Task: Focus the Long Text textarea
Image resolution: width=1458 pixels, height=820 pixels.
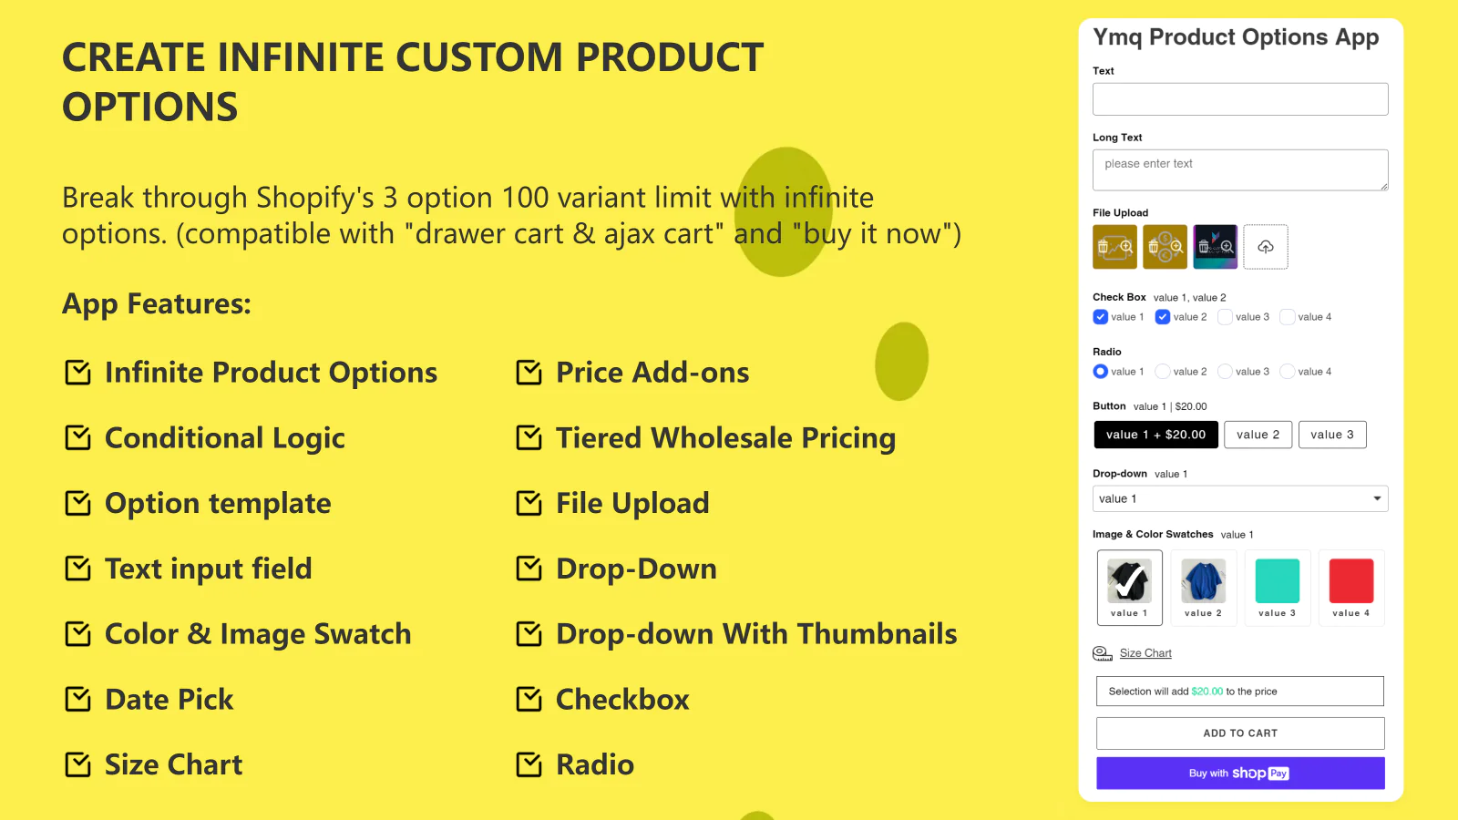Action: click(1240, 170)
